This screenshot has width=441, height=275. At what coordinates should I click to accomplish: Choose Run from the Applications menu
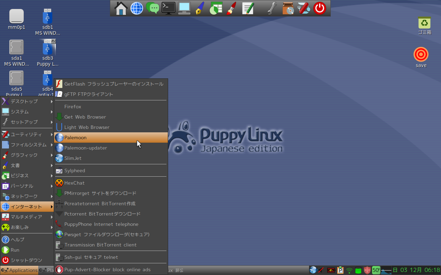[x=27, y=250]
